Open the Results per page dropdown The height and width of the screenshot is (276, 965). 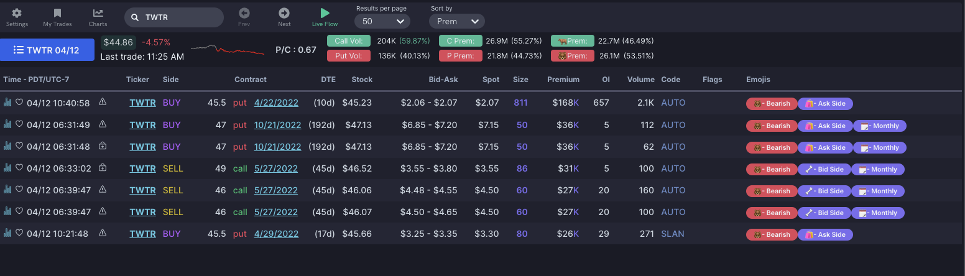click(382, 21)
